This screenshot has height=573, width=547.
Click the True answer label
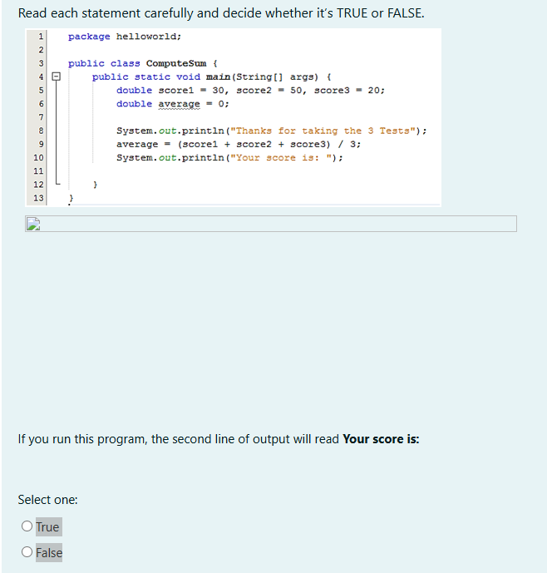point(47,527)
